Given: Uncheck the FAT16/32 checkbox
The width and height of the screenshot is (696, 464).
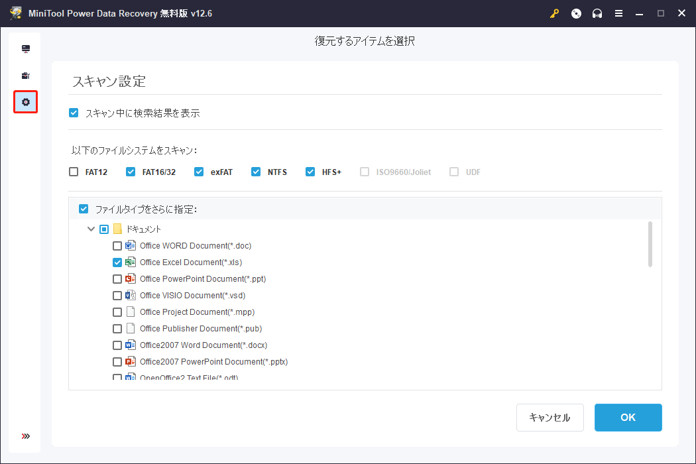Looking at the screenshot, I should click(x=131, y=172).
